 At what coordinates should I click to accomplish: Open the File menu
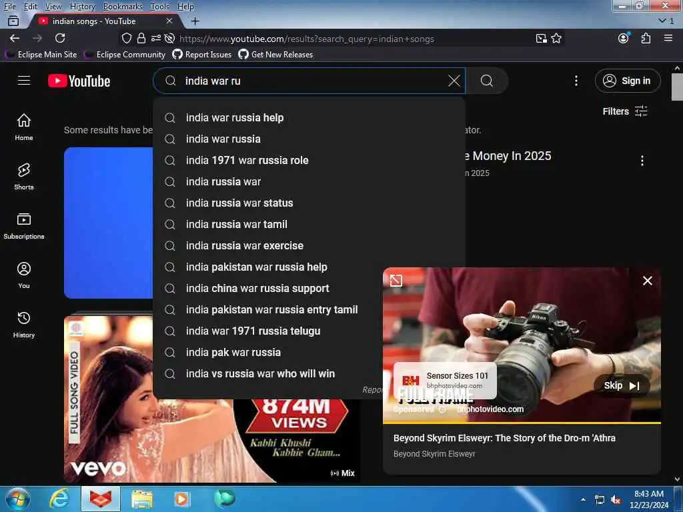[9, 7]
